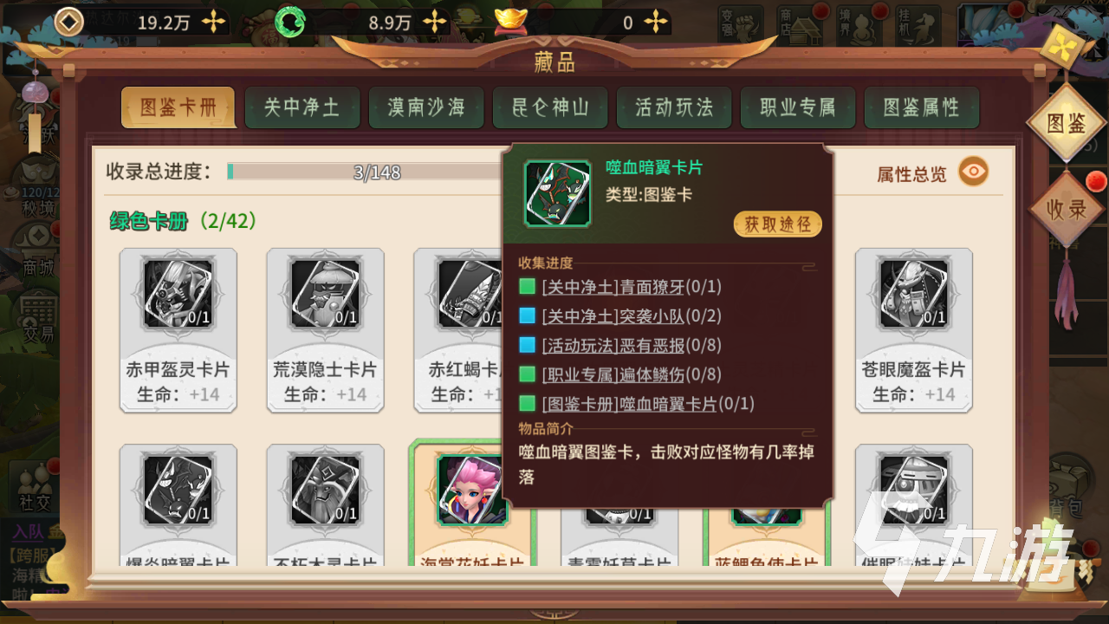Open the 图鉴 diamond side icon

1066,123
